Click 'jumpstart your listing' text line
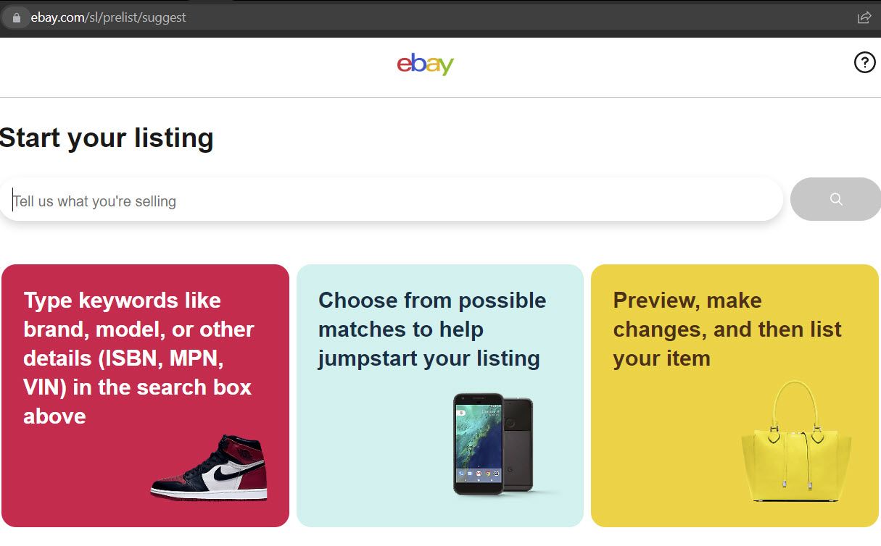 429,358
